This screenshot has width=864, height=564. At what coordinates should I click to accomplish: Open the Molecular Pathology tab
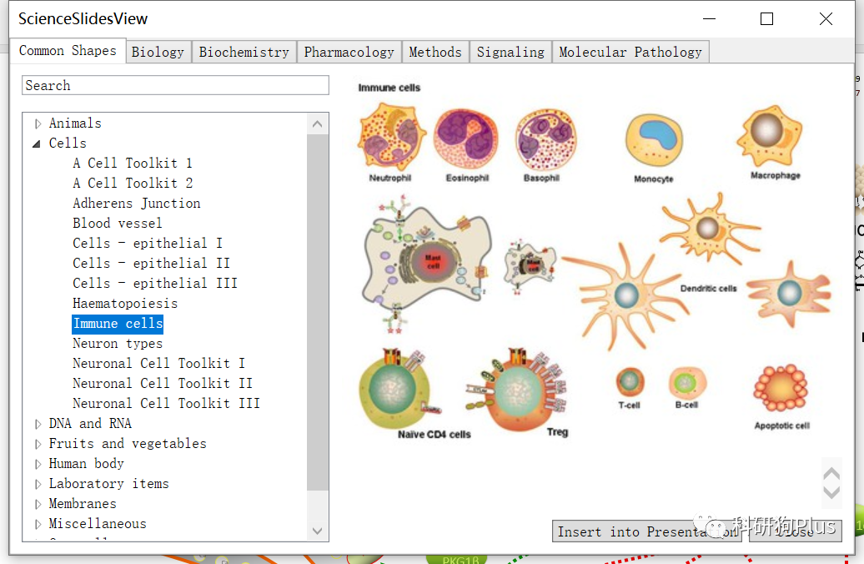630,52
